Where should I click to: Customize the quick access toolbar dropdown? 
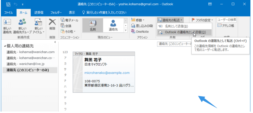22,4
